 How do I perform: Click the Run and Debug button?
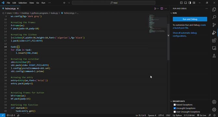pyautogui.click(x=190, y=19)
